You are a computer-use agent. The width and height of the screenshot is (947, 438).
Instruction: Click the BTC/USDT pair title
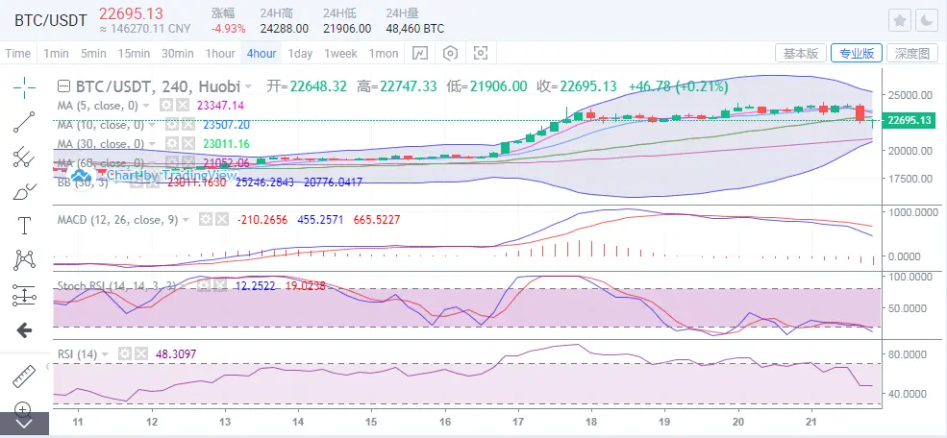pyautogui.click(x=51, y=20)
